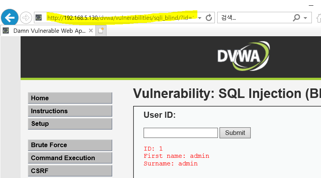Open the Brute Force menu item

point(70,145)
